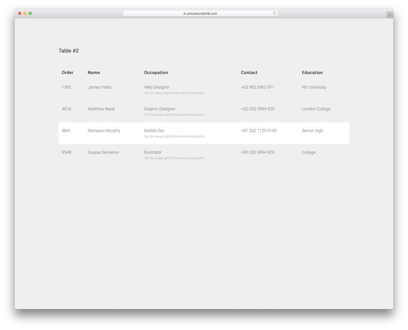Image resolution: width=408 pixels, height=330 pixels.
Task: Select the Matthew Wasil name cell
Action: pyautogui.click(x=101, y=109)
